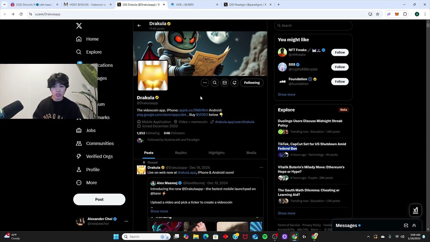The width and height of the screenshot is (430, 242).
Task: Switch to the Paradigm X browser tab
Action: pos(248,5)
